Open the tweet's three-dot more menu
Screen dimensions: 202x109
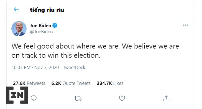click(x=185, y=25)
